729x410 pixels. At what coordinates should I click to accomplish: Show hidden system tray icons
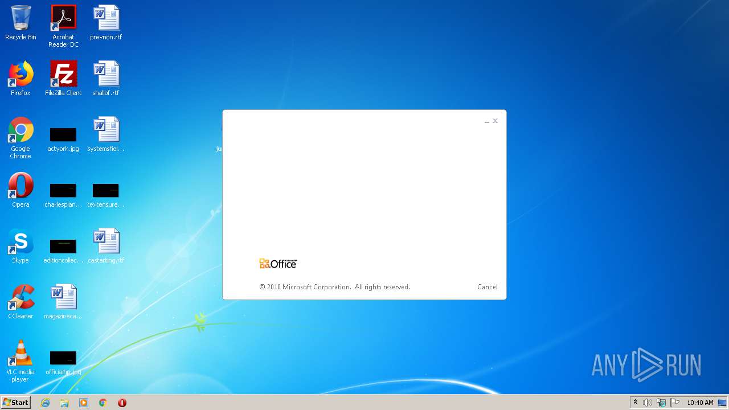635,403
